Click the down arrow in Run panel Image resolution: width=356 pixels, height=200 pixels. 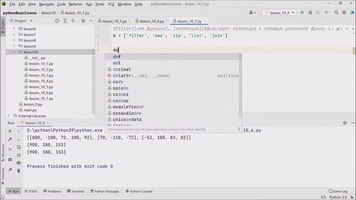coord(18,139)
